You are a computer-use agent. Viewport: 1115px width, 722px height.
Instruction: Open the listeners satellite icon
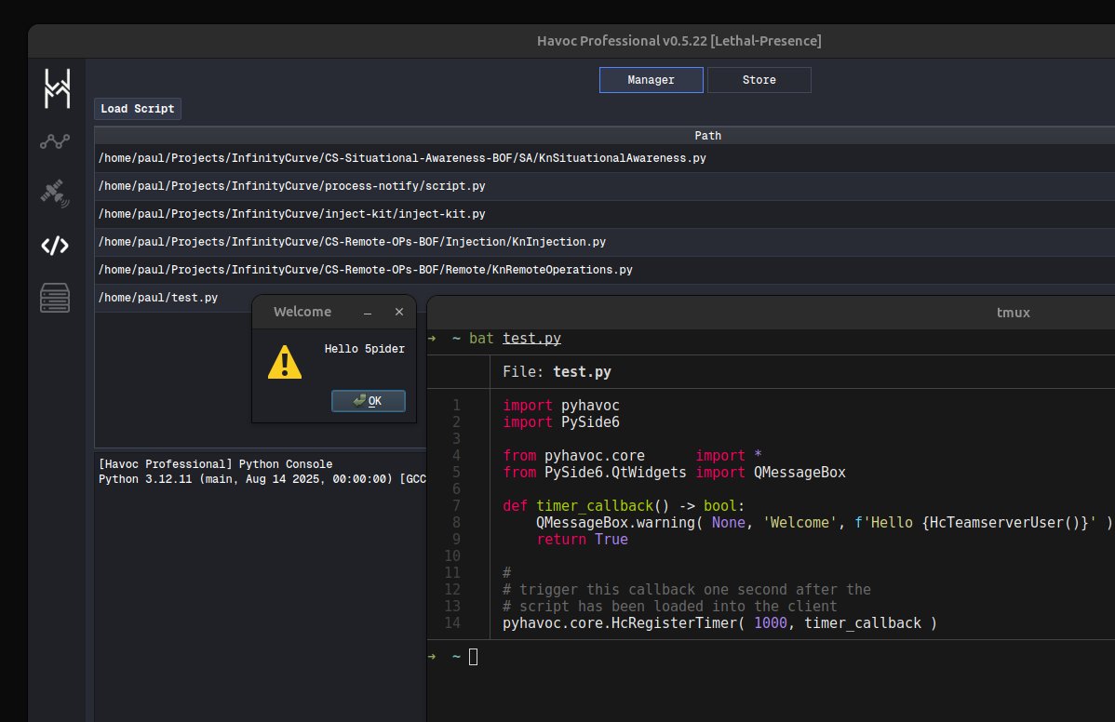tap(55, 194)
